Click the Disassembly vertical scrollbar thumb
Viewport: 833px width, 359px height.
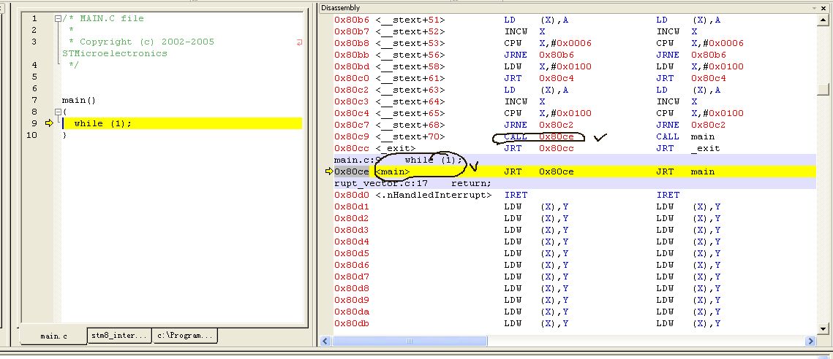click(x=823, y=88)
